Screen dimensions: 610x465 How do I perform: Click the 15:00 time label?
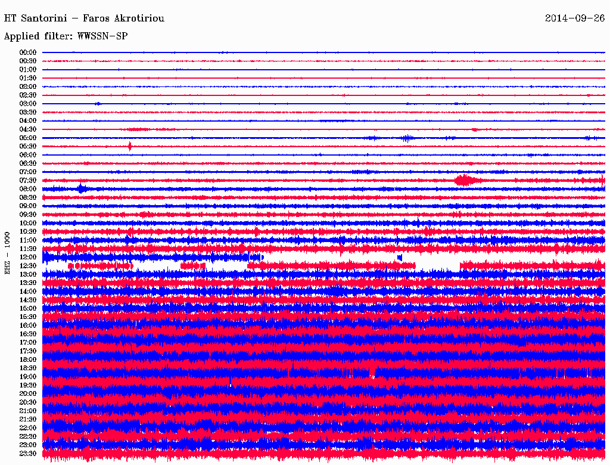click(27, 308)
